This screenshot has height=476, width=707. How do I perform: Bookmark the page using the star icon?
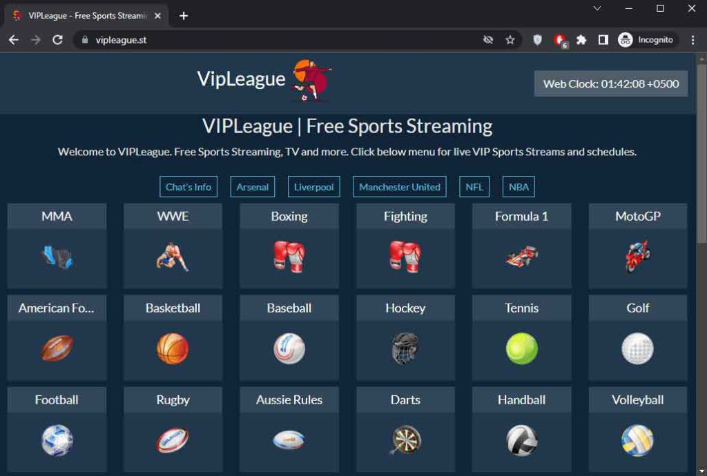pyautogui.click(x=510, y=40)
